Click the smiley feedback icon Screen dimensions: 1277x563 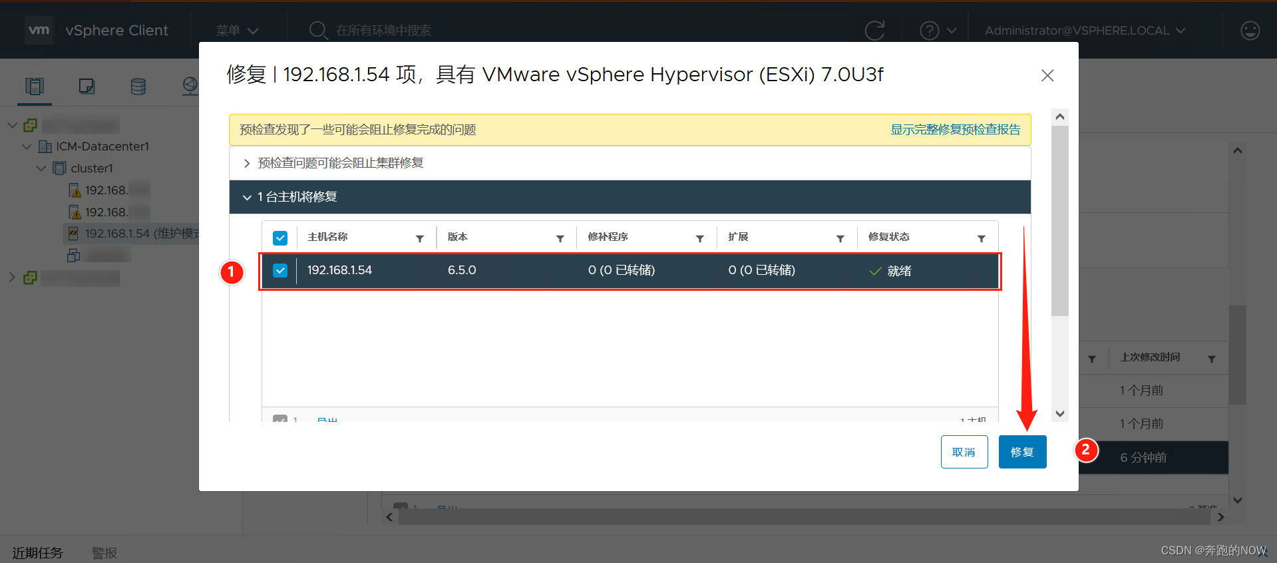pyautogui.click(x=1250, y=31)
